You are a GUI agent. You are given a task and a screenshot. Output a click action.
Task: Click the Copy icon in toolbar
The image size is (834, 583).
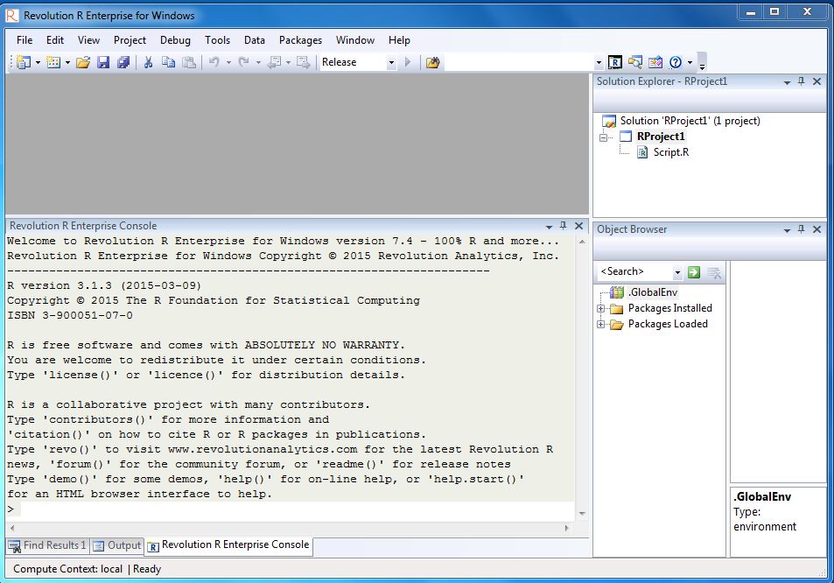point(168,62)
